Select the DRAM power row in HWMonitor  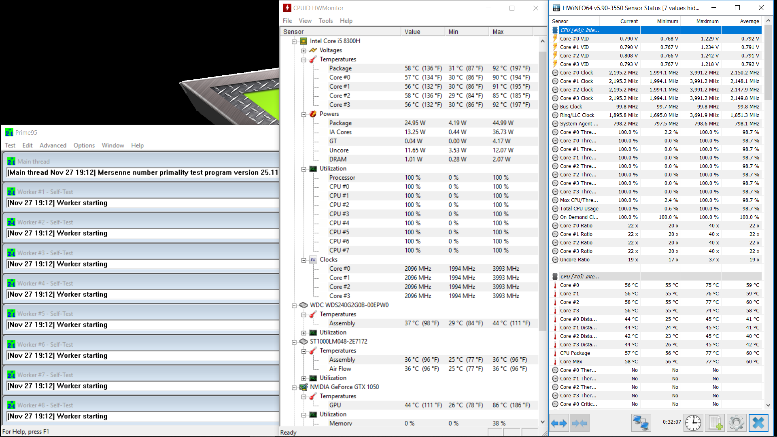click(433, 159)
